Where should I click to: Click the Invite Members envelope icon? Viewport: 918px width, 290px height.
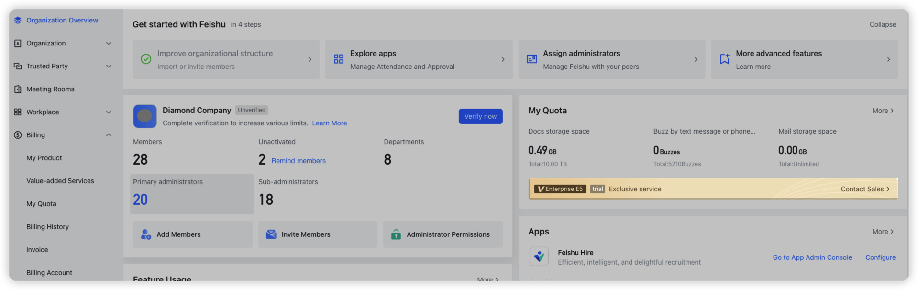pos(271,234)
